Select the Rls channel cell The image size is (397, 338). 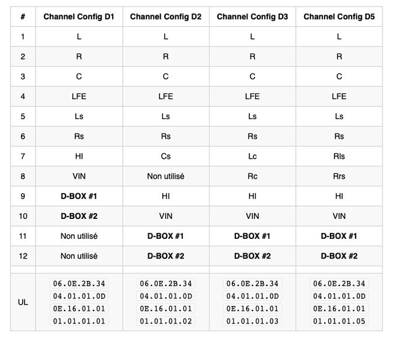click(339, 156)
